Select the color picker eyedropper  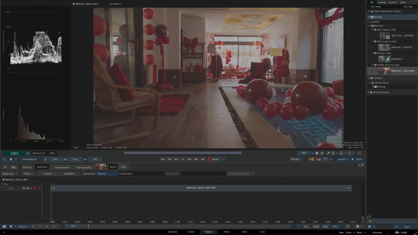[328, 153]
